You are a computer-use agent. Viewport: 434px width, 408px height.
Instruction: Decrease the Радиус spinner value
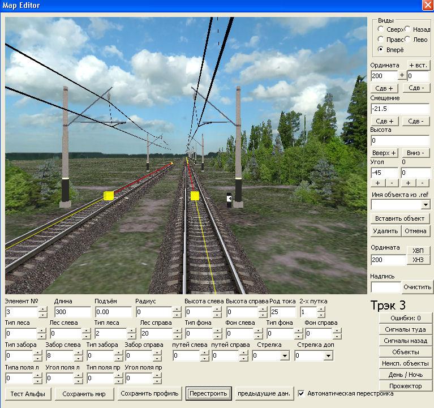(x=177, y=315)
